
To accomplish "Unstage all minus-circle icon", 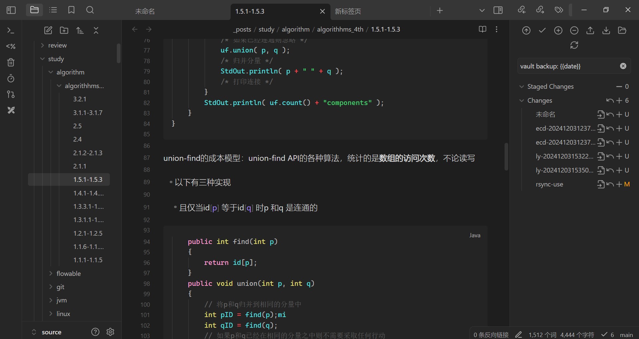I will tap(574, 31).
